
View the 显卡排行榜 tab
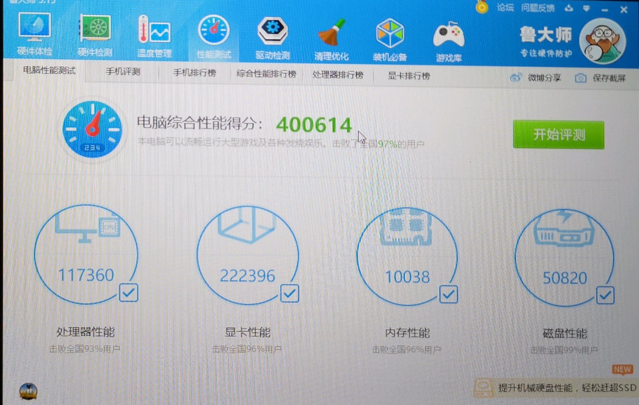(x=409, y=76)
